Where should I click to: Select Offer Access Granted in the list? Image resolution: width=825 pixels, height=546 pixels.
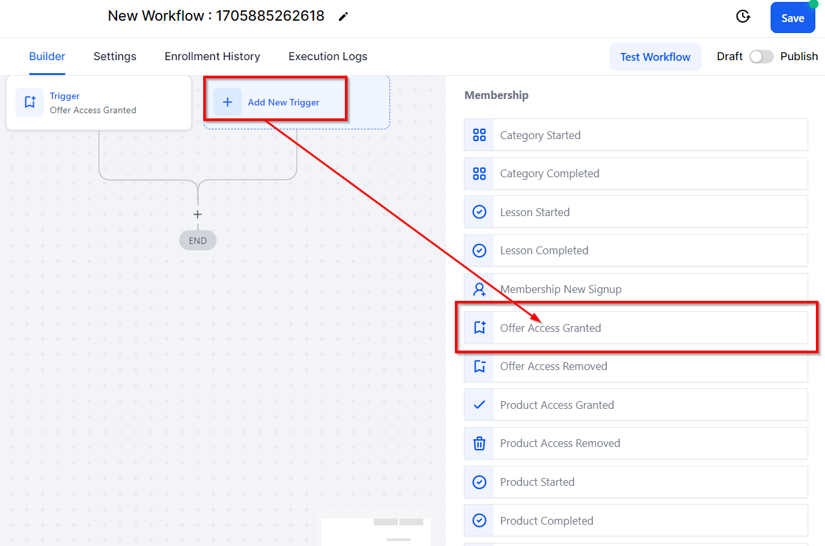click(636, 328)
